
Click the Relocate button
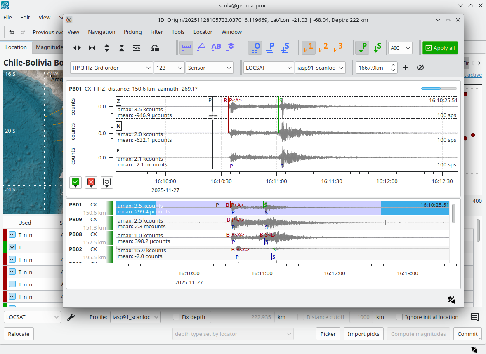coord(19,334)
